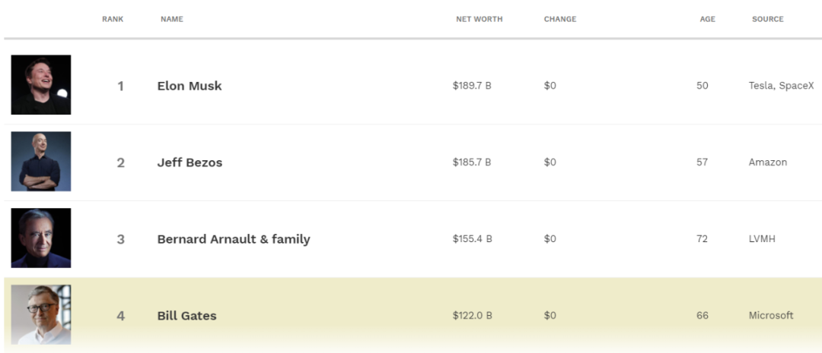Sort by the SOURCE column header
822x353 pixels.
coord(767,19)
